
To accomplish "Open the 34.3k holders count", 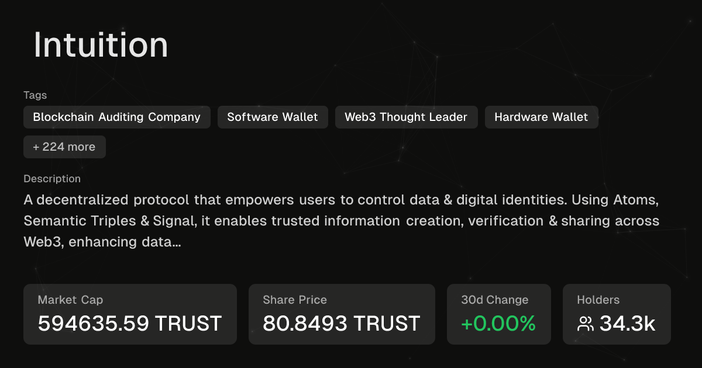I will point(627,324).
